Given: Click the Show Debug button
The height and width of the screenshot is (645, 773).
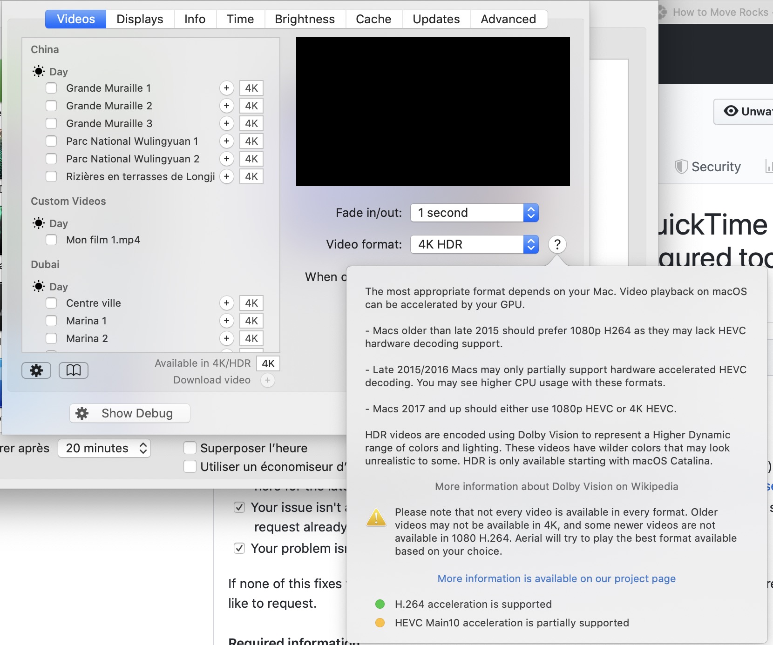Looking at the screenshot, I should point(130,413).
